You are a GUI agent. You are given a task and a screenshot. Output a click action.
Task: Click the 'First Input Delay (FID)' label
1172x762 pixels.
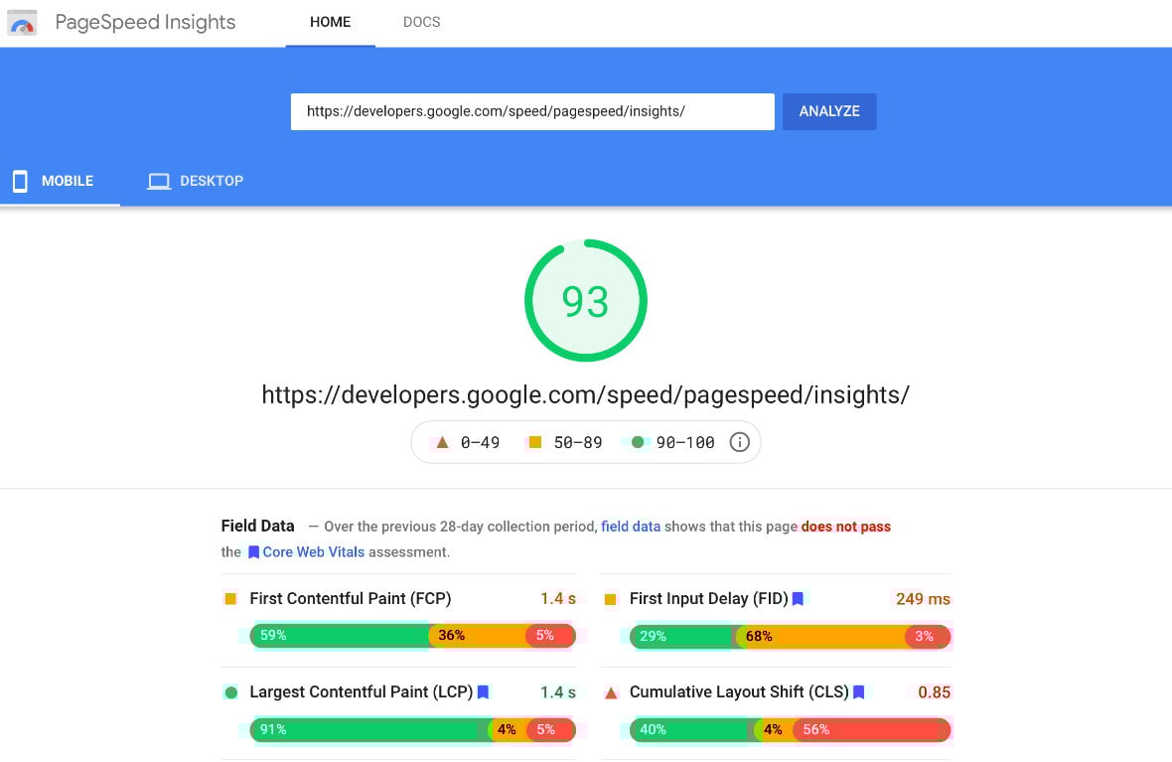pyautogui.click(x=708, y=598)
